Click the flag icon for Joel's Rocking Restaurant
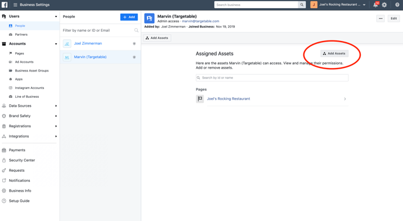Image resolution: width=403 pixels, height=221 pixels. (x=200, y=99)
